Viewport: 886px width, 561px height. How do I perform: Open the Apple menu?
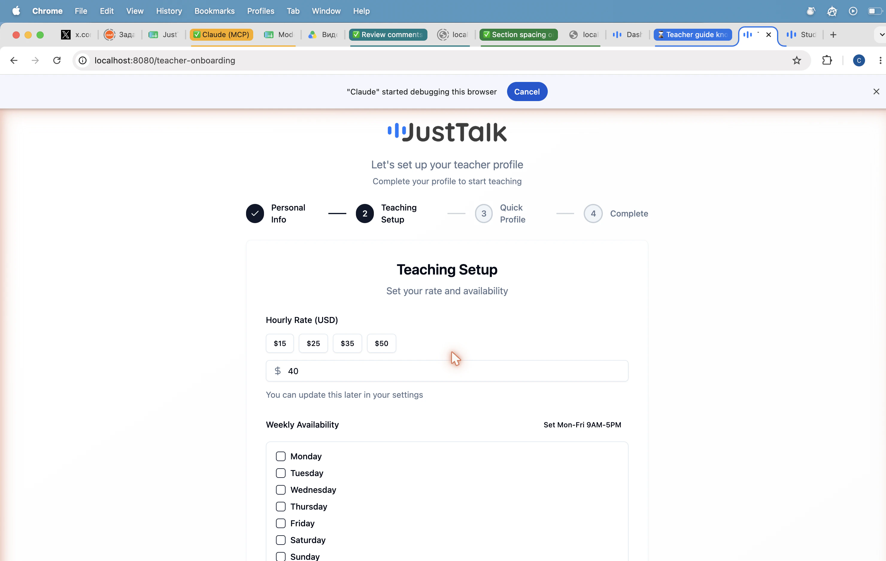16,11
